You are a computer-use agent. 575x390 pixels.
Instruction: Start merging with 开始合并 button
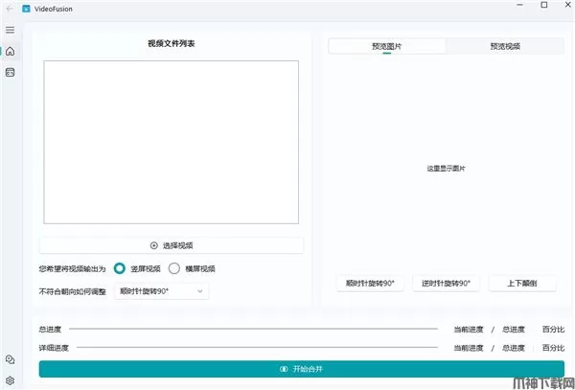[302, 369]
